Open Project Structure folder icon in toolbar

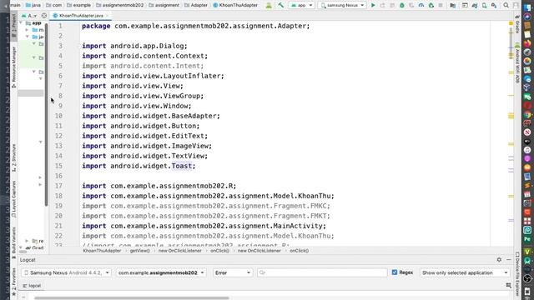tap(452, 6)
